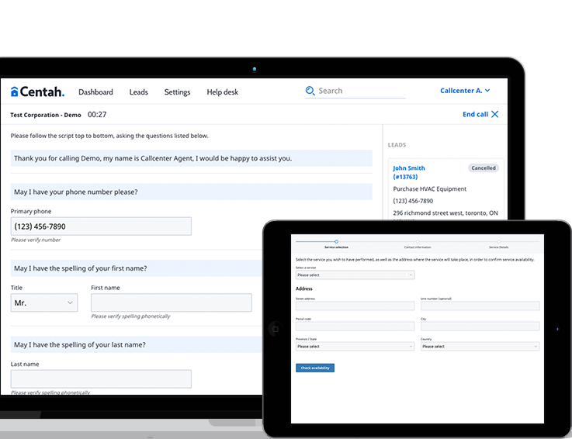Expand the Callcenter A. account dropdown
The image size is (572, 439).
click(x=465, y=91)
